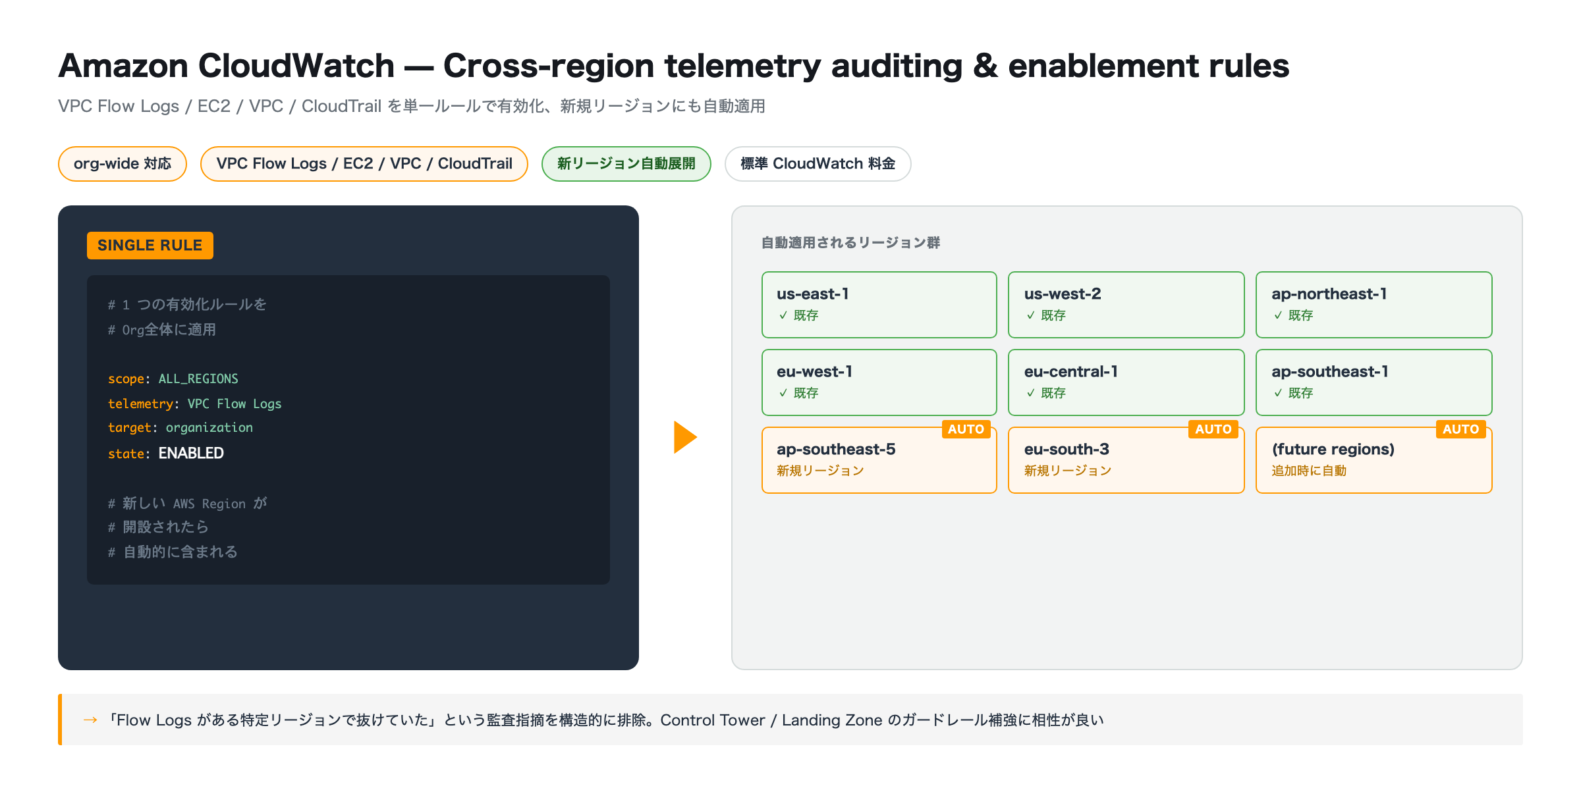
Task: Click the comment '# 新しい AWS Region が'
Action: [x=188, y=503]
